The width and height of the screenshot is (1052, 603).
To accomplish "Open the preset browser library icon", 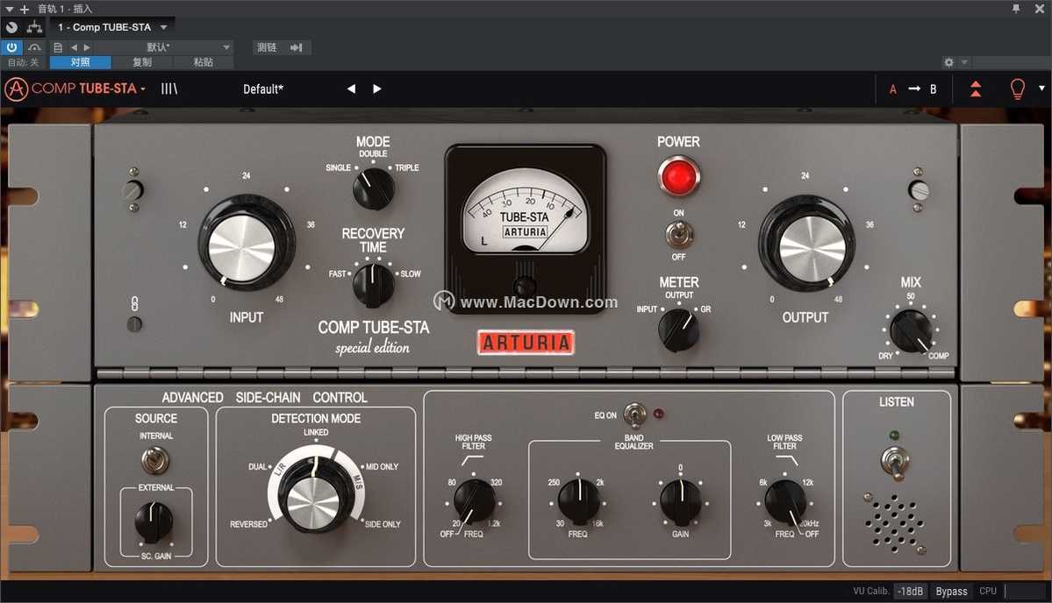I will click(x=169, y=89).
